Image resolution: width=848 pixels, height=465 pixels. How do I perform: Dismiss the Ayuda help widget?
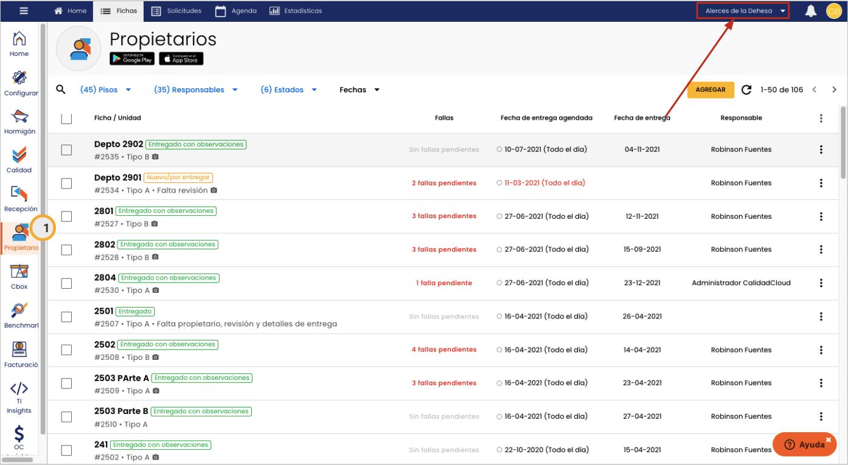pos(829,439)
